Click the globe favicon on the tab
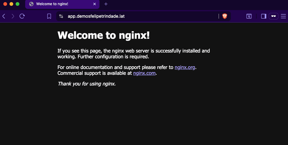288x145 pixels. click(31, 4)
